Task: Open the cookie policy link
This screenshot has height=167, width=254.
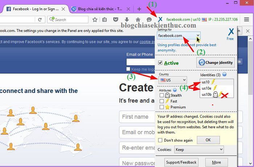Action: [x=147, y=42]
